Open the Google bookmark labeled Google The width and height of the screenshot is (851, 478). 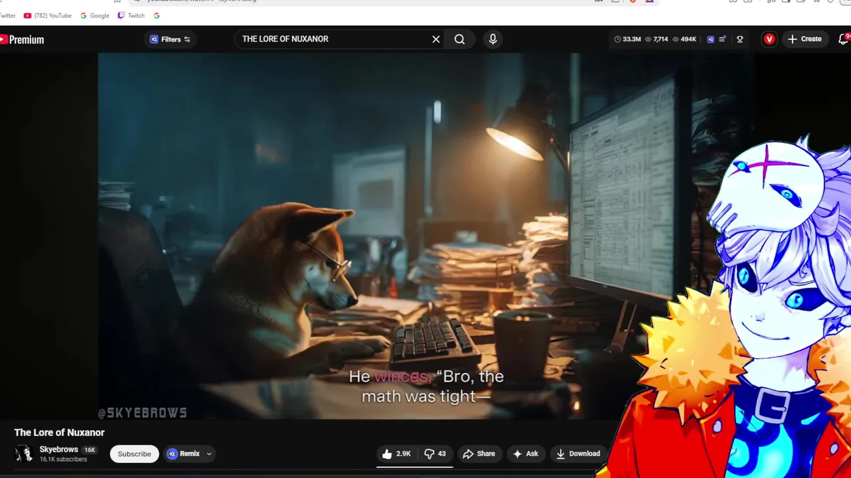click(94, 15)
